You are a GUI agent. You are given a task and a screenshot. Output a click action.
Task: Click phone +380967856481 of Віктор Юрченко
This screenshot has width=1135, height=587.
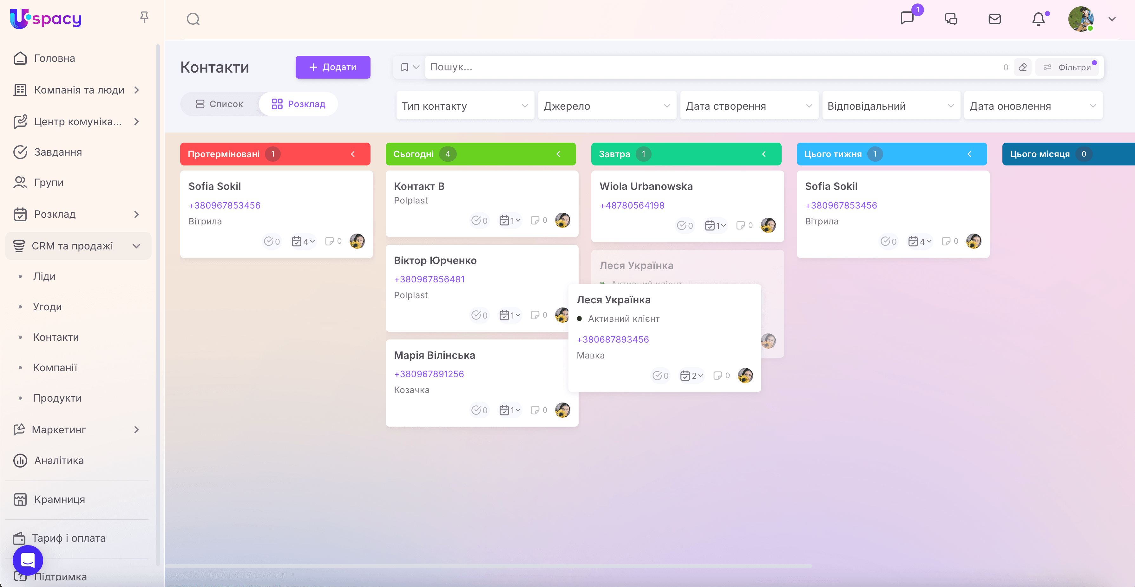(429, 279)
